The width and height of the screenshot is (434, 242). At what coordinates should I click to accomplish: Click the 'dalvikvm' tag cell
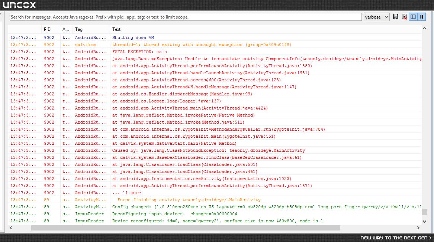point(91,45)
